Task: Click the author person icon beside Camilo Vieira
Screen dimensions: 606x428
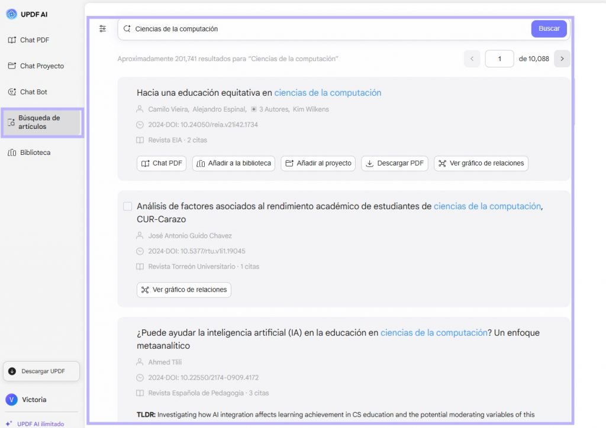Action: tap(140, 109)
